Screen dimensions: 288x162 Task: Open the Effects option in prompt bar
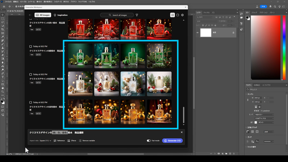pyautogui.click(x=72, y=140)
